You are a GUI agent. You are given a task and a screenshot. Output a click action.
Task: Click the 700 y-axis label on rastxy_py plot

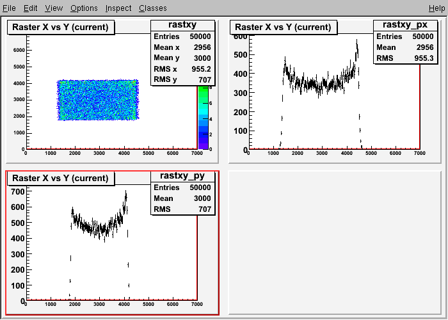(x=17, y=192)
